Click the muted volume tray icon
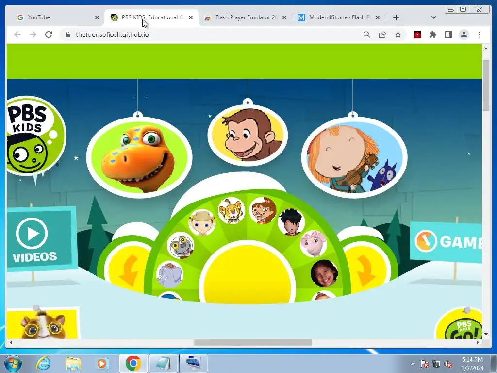Viewport: 497px width, 373px height. point(448,364)
